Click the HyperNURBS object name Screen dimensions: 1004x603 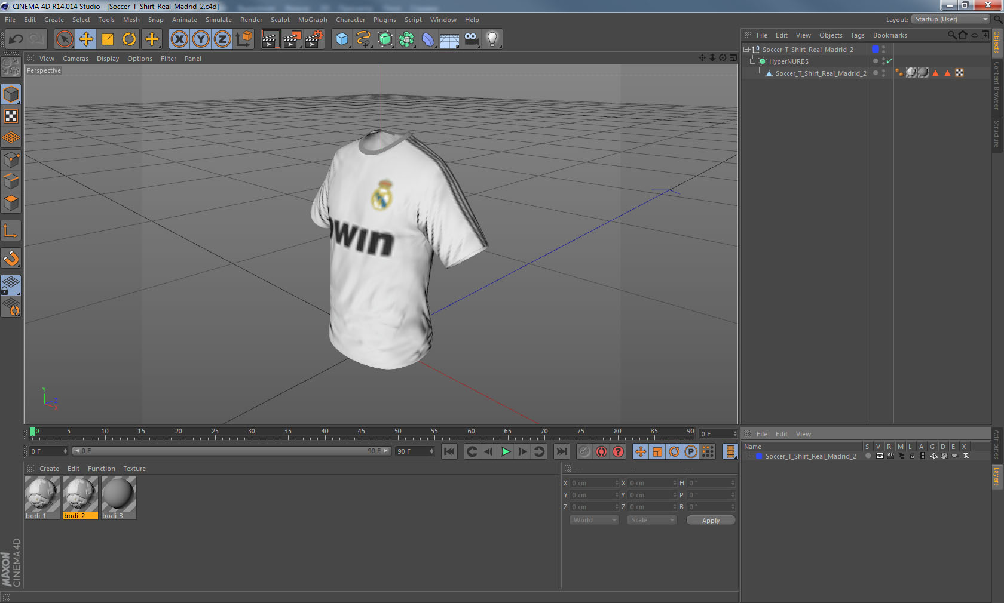coord(788,61)
